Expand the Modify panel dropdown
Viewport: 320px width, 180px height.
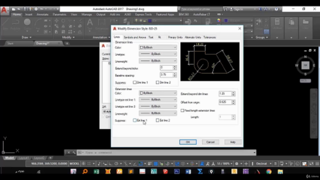(68, 37)
